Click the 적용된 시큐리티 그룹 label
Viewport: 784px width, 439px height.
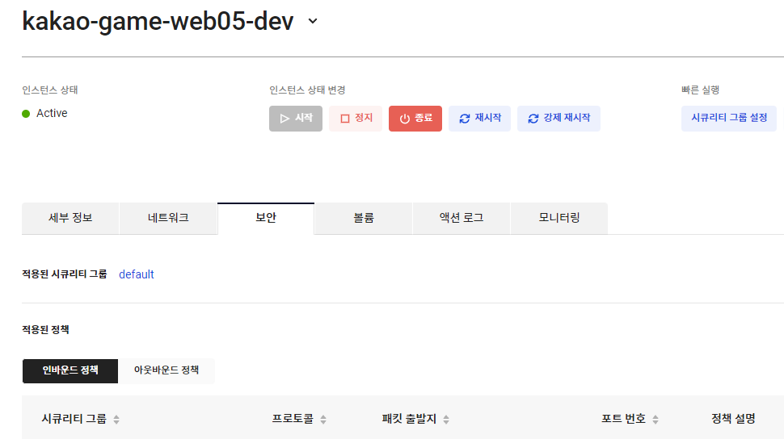point(65,274)
